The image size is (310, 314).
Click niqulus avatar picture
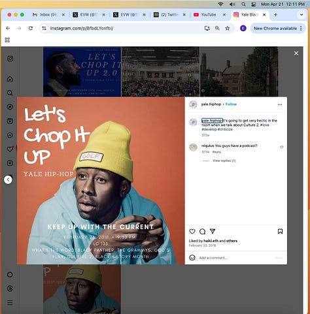(x=193, y=148)
